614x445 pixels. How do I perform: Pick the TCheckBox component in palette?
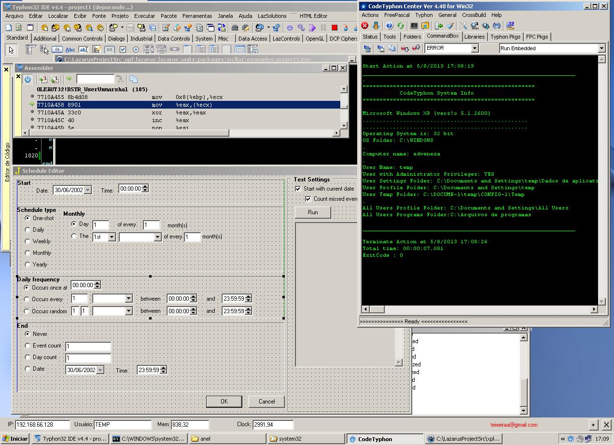click(123, 49)
